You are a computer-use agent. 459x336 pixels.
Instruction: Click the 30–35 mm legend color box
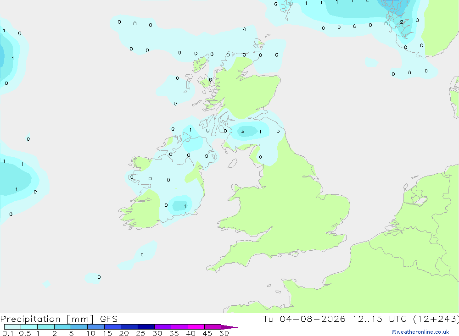point(162,327)
